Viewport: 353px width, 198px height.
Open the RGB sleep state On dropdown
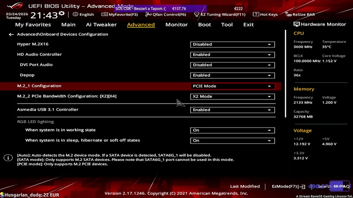pyautogui.click(x=232, y=141)
